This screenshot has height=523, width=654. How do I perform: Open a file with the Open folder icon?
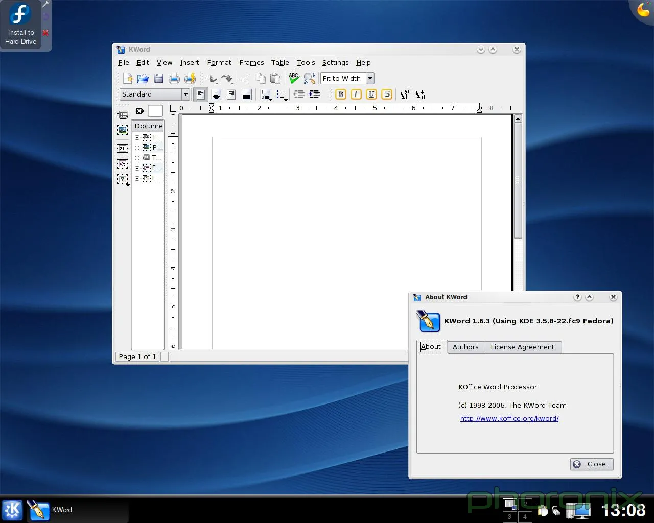143,78
